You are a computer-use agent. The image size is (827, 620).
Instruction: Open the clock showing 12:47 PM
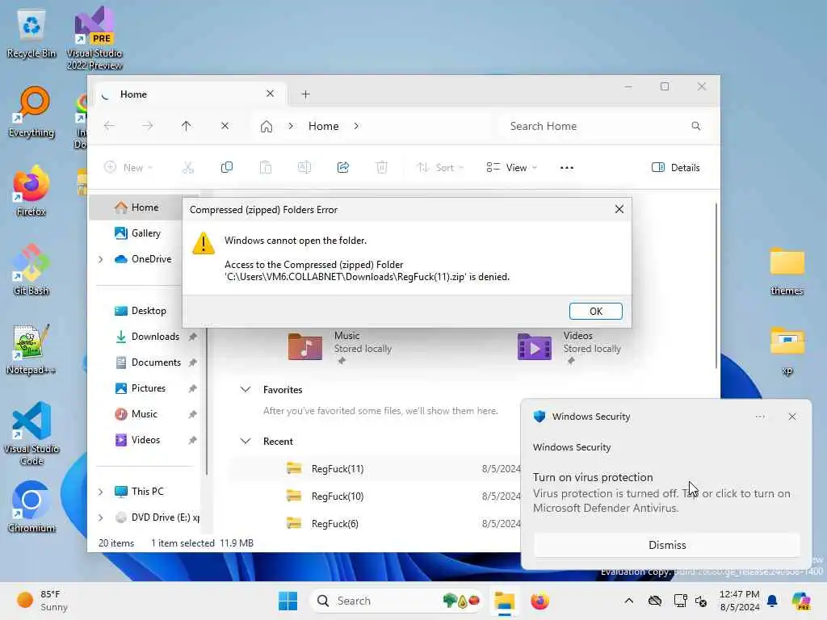(740, 601)
